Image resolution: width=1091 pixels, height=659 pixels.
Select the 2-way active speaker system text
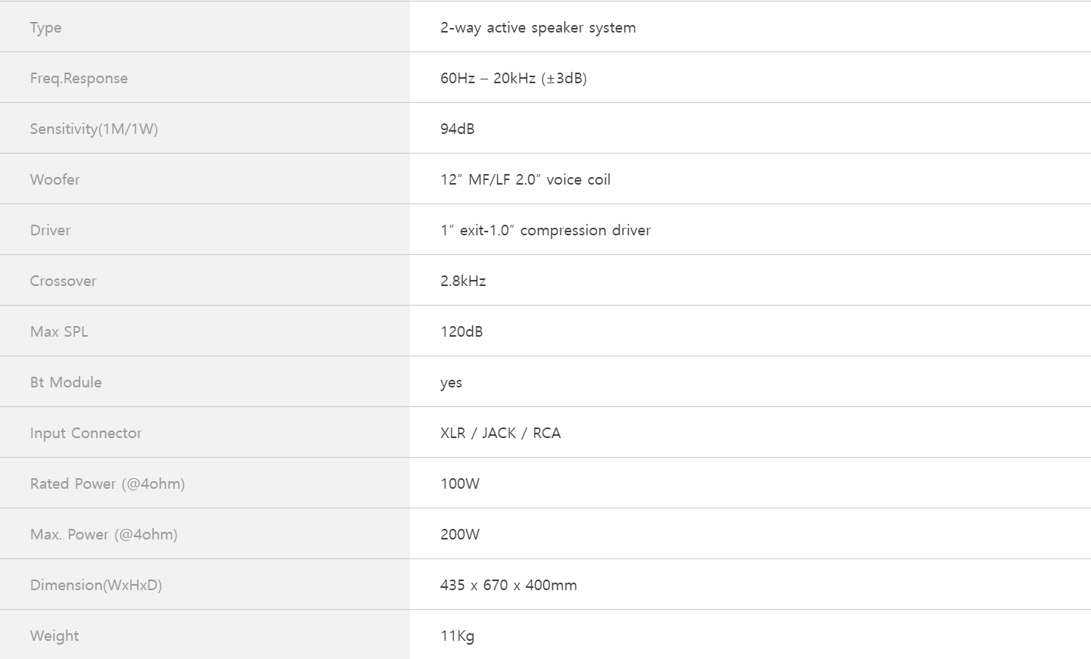pos(538,28)
